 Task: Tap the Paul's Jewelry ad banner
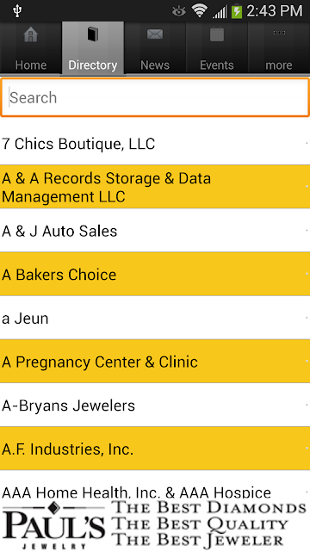tap(155, 524)
